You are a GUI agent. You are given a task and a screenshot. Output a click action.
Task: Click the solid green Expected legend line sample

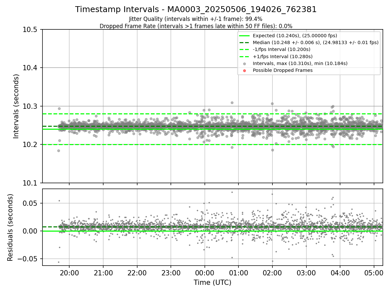[x=244, y=36]
